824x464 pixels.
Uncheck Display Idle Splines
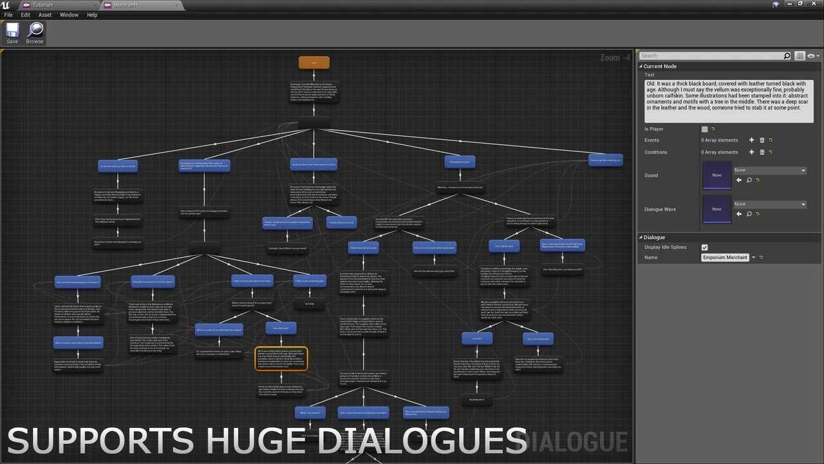click(704, 247)
